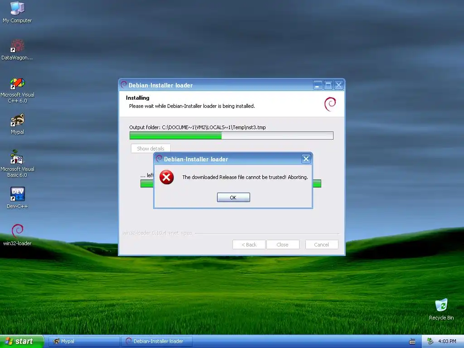Viewport: 464px width, 348px height.
Task: Click the error message text about Release file
Action: [x=245, y=177]
